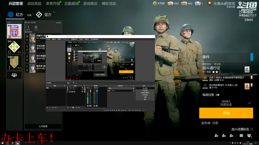The height and width of the screenshot is (145, 259).
Task: Toggle the star for the 完成 2 场战斗 task
Action: click(x=205, y=78)
